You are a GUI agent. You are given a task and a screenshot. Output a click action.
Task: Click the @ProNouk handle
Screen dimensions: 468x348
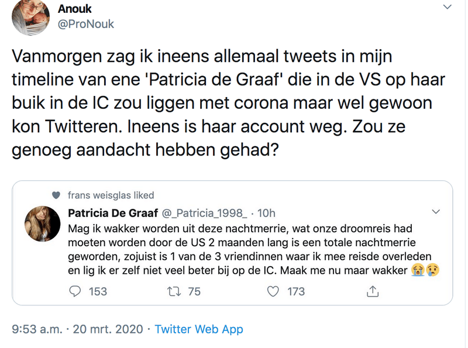[85, 25]
